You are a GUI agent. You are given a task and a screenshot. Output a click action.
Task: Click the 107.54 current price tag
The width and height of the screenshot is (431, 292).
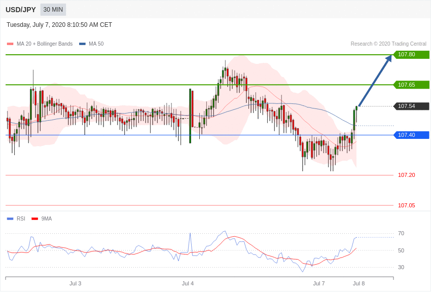412,106
